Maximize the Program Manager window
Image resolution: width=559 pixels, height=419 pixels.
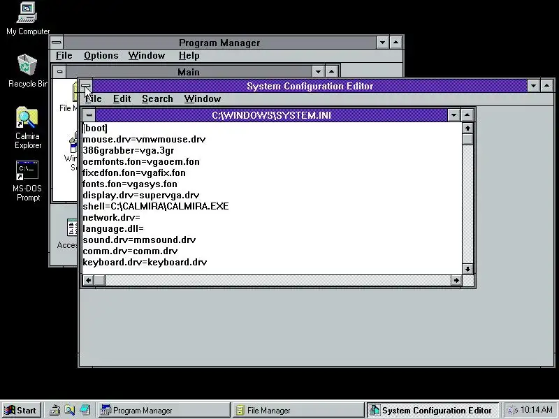coord(395,43)
